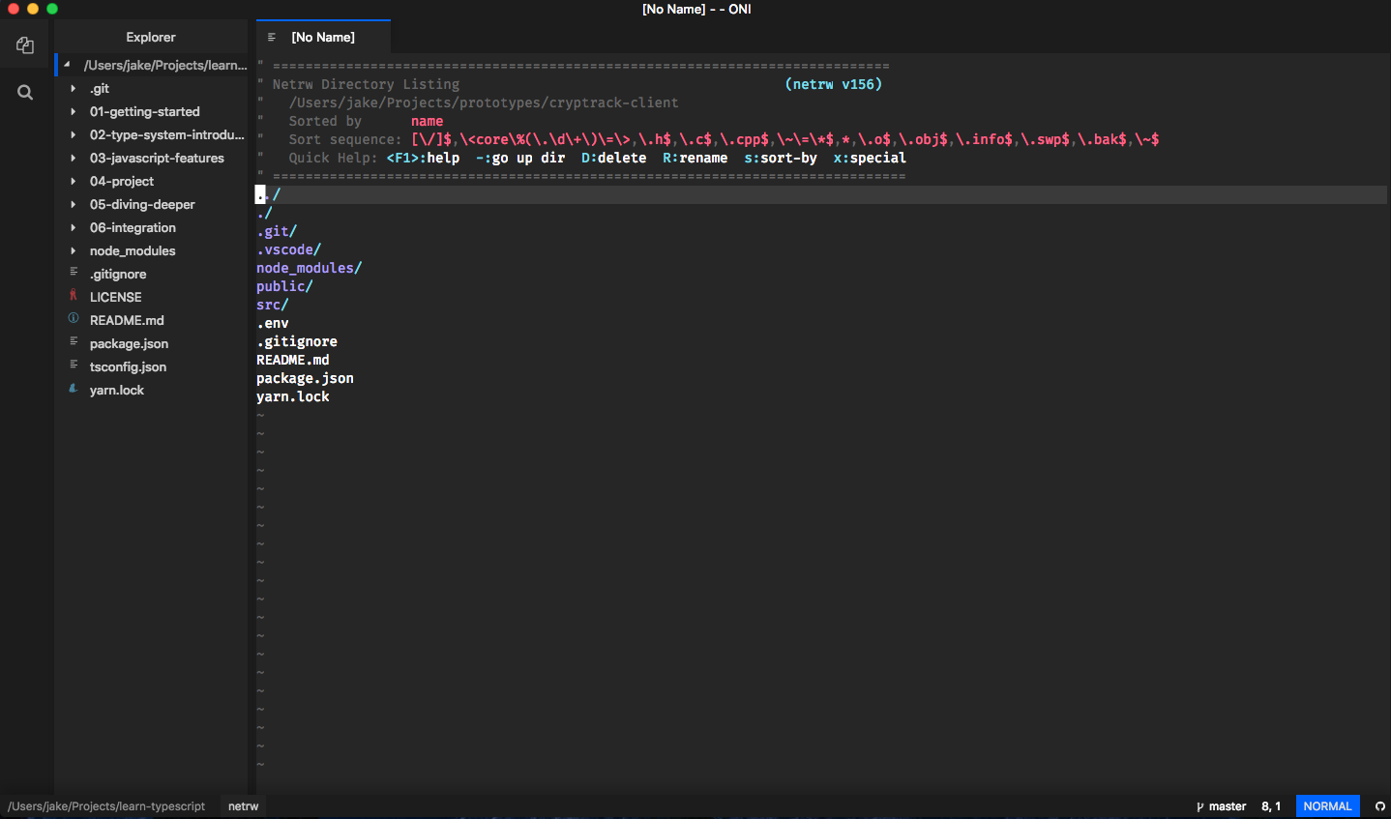Click the -:go up dir help hint

520,158
